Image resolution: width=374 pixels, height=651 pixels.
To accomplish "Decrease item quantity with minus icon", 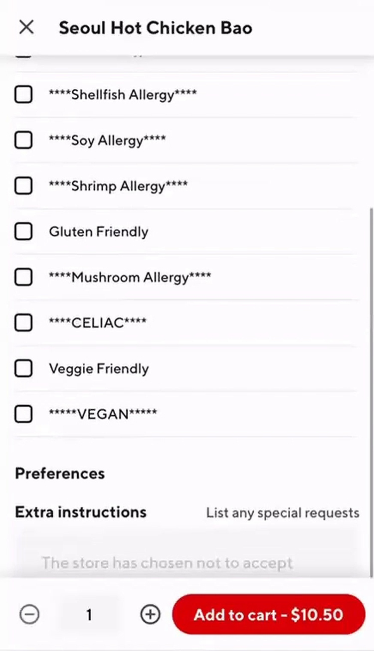I will pyautogui.click(x=29, y=614).
